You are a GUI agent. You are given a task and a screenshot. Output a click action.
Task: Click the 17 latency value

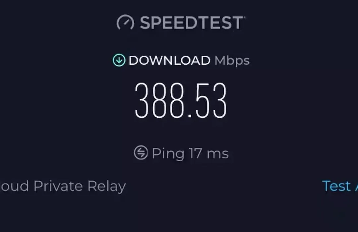point(196,153)
